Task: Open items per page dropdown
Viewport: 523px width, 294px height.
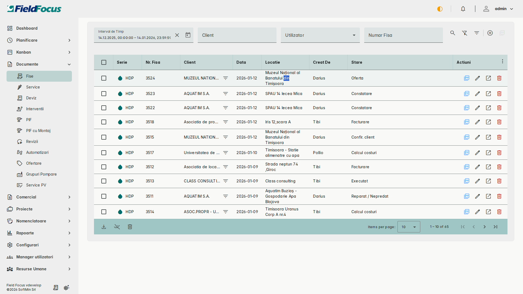Action: 409,227
